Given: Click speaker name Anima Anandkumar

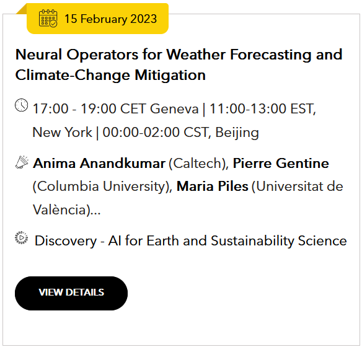Looking at the screenshot, I should tap(99, 164).
